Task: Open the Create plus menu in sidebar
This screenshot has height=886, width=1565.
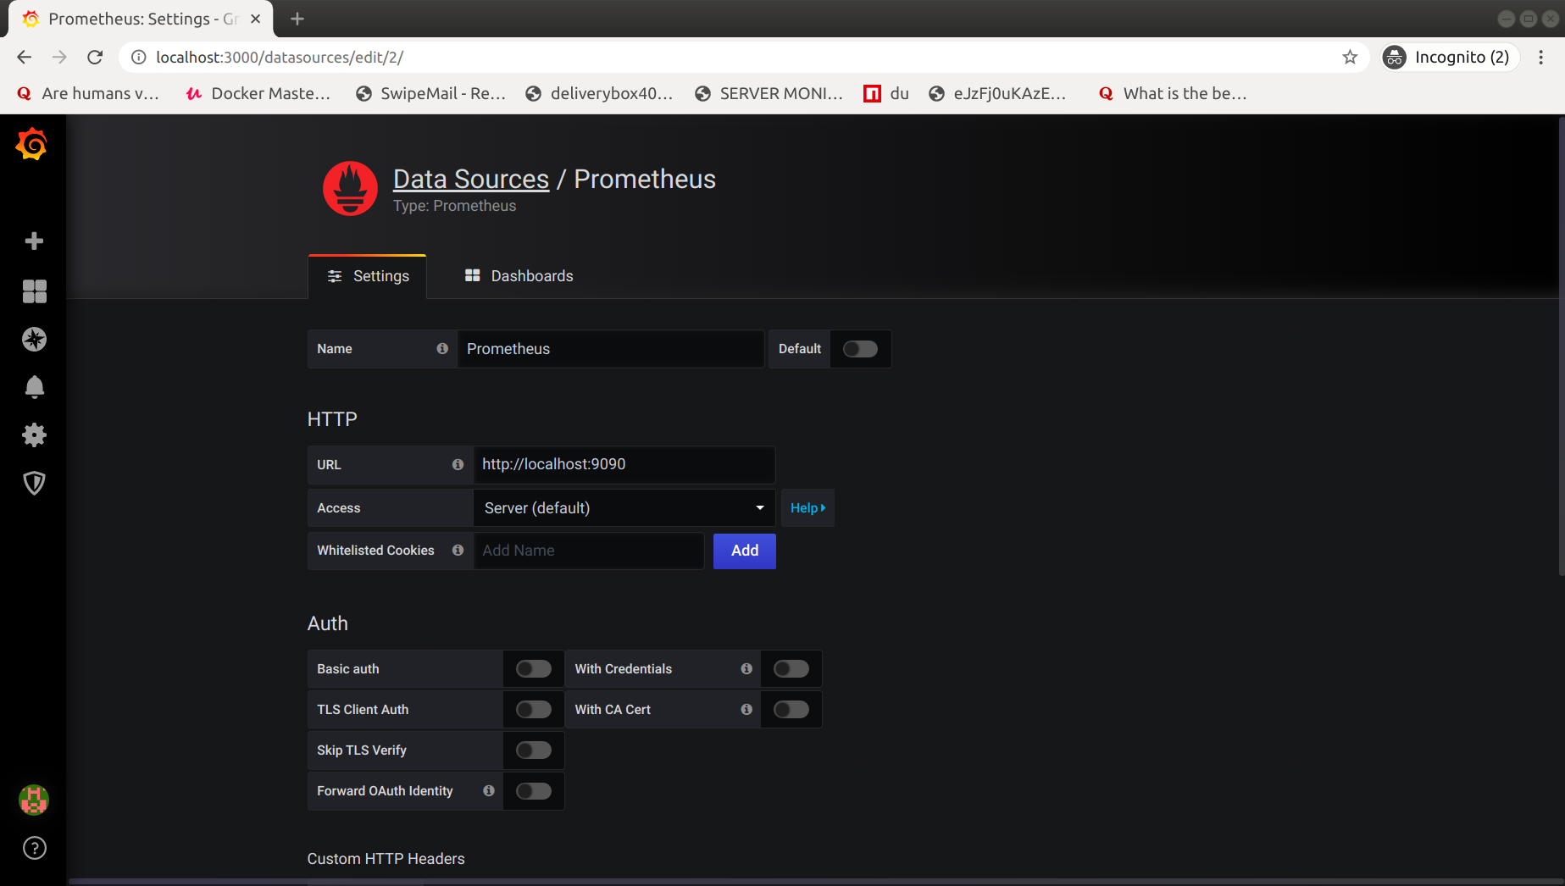Action: (34, 241)
